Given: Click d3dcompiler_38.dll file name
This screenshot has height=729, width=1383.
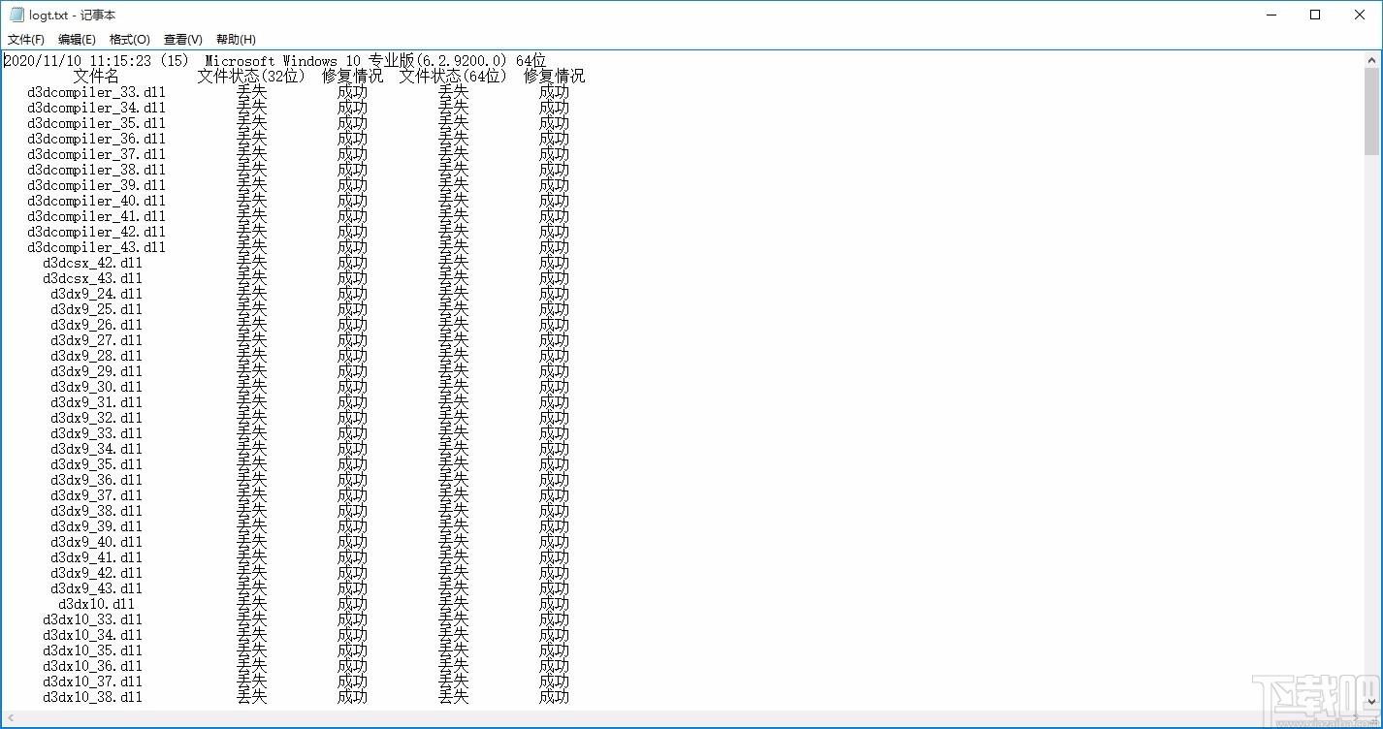Looking at the screenshot, I should pos(96,170).
